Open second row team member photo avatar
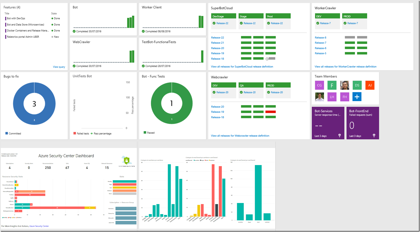The width and height of the screenshot is (420, 232). pyautogui.click(x=319, y=97)
